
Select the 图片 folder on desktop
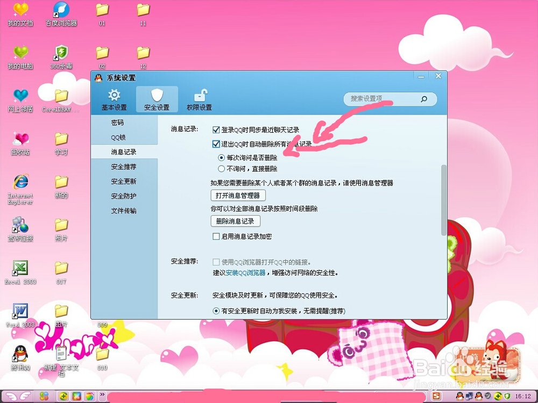pyautogui.click(x=61, y=315)
